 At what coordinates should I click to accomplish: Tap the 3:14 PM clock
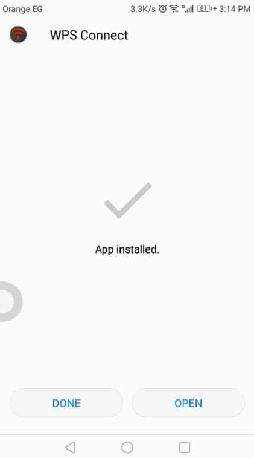tap(235, 9)
